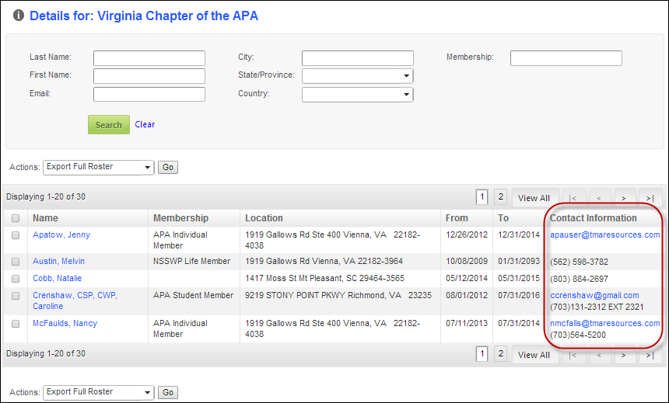The image size is (669, 403).
Task: Check the select-all checkbox in table header
Action: pos(16,218)
